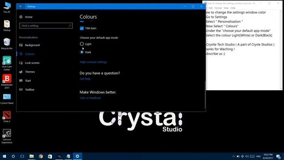Open Microsoft Store from the taskbar
The image size is (284, 160).
pyautogui.click(x=50, y=156)
